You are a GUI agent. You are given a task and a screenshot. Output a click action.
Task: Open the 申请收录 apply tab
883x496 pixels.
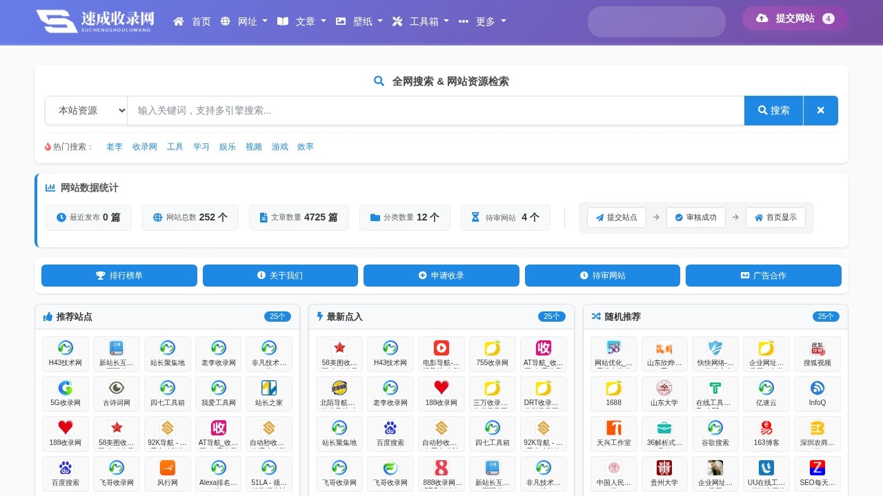click(x=441, y=276)
